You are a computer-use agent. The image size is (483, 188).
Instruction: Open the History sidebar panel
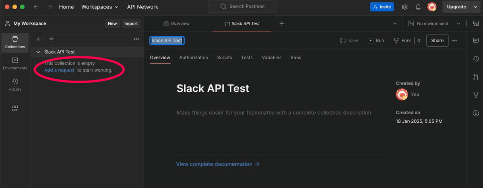pos(15,85)
